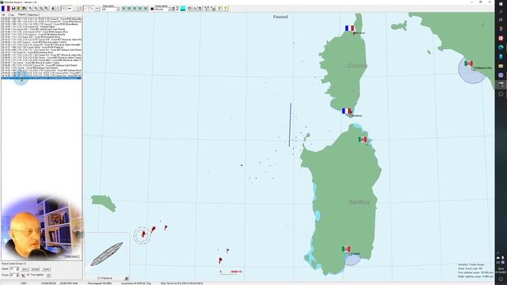Click the vertical blue line west of Bonifacio

click(290, 125)
